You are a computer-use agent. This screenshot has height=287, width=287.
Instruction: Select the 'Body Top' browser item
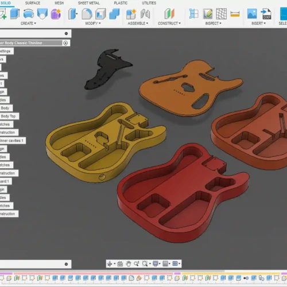tap(9, 117)
